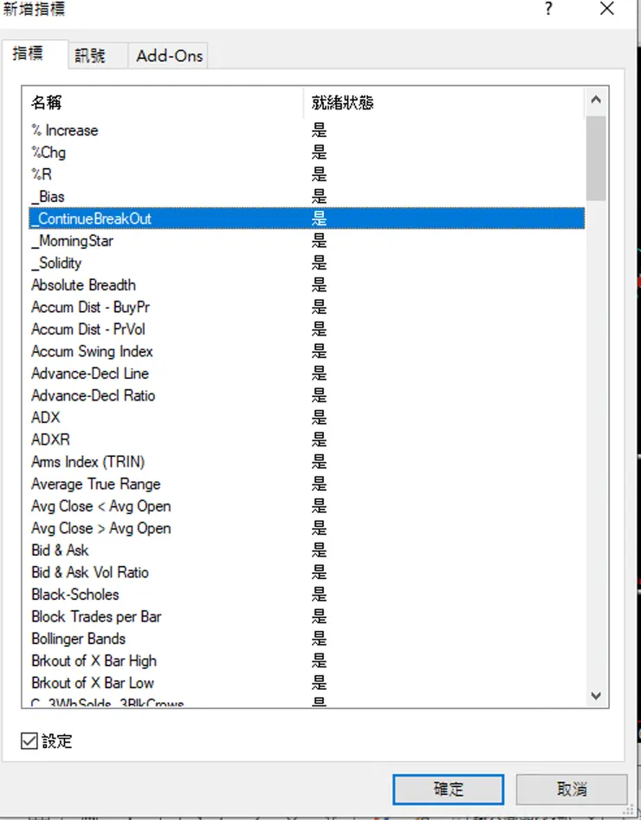
Task: Switch to the 訊號 tab
Action: point(90,55)
